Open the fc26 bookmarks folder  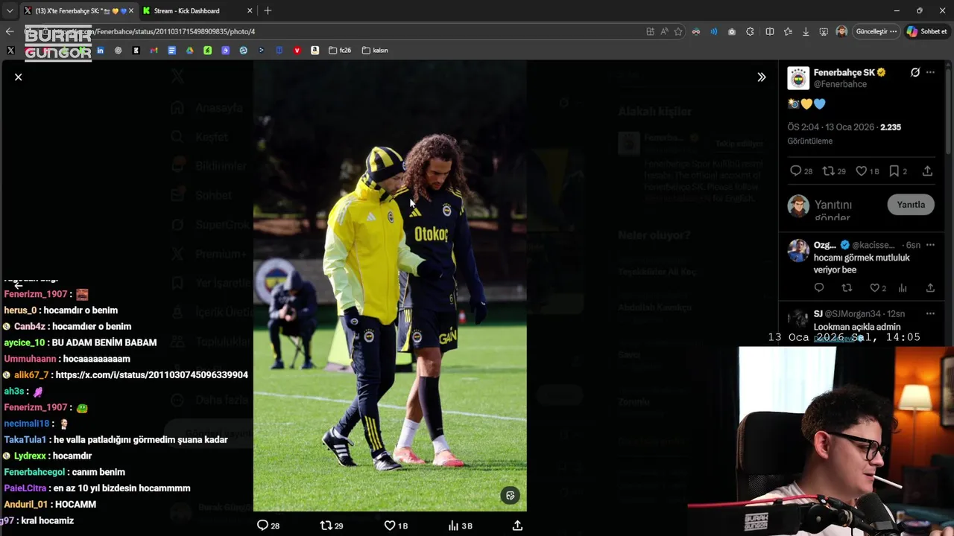(339, 51)
